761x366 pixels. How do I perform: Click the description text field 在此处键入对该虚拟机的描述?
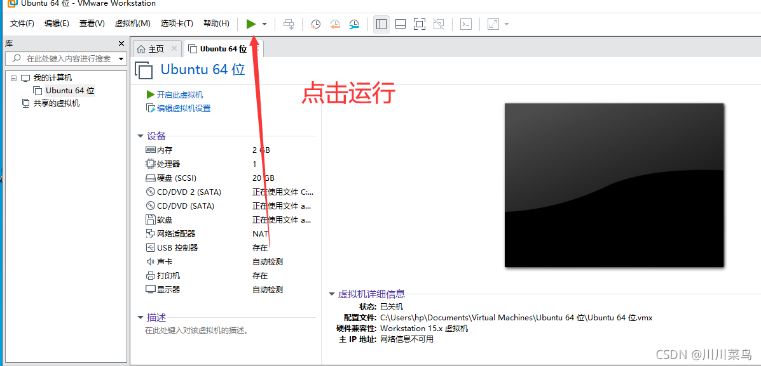[x=197, y=331]
